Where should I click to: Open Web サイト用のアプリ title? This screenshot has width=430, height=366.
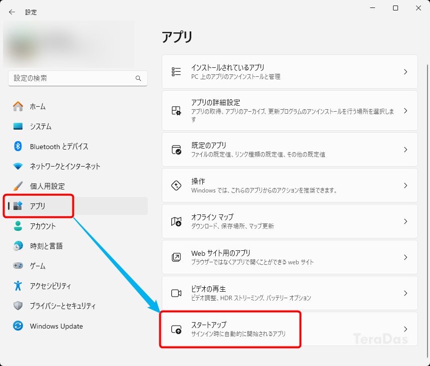pyautogui.click(x=221, y=253)
